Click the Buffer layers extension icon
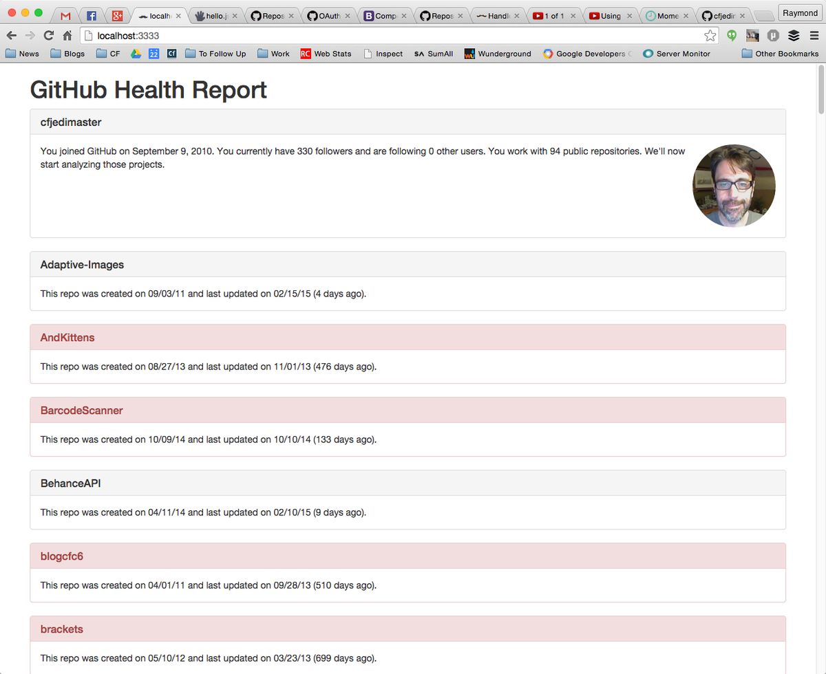Screen dimensions: 826x674 click(x=794, y=36)
